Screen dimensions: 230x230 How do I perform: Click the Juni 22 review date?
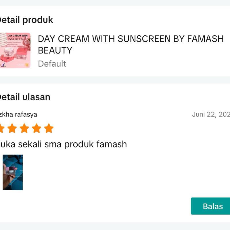[211, 114]
